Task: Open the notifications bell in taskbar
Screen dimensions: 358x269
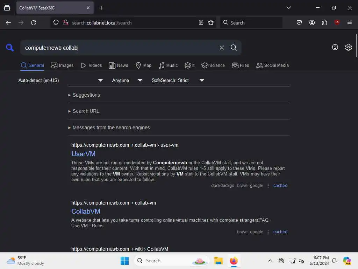Action: [334, 261]
